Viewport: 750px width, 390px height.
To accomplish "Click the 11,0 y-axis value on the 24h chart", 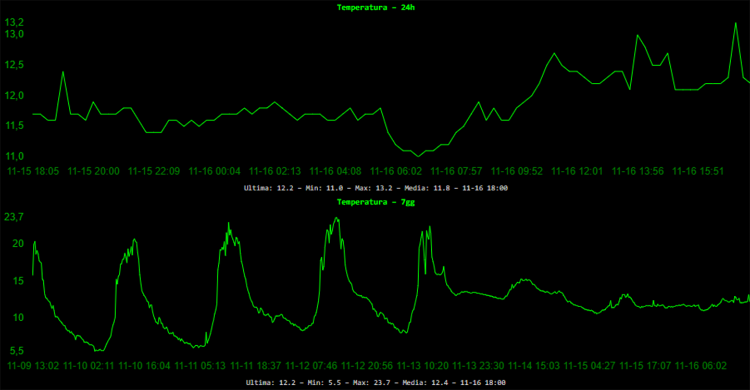I will [14, 156].
